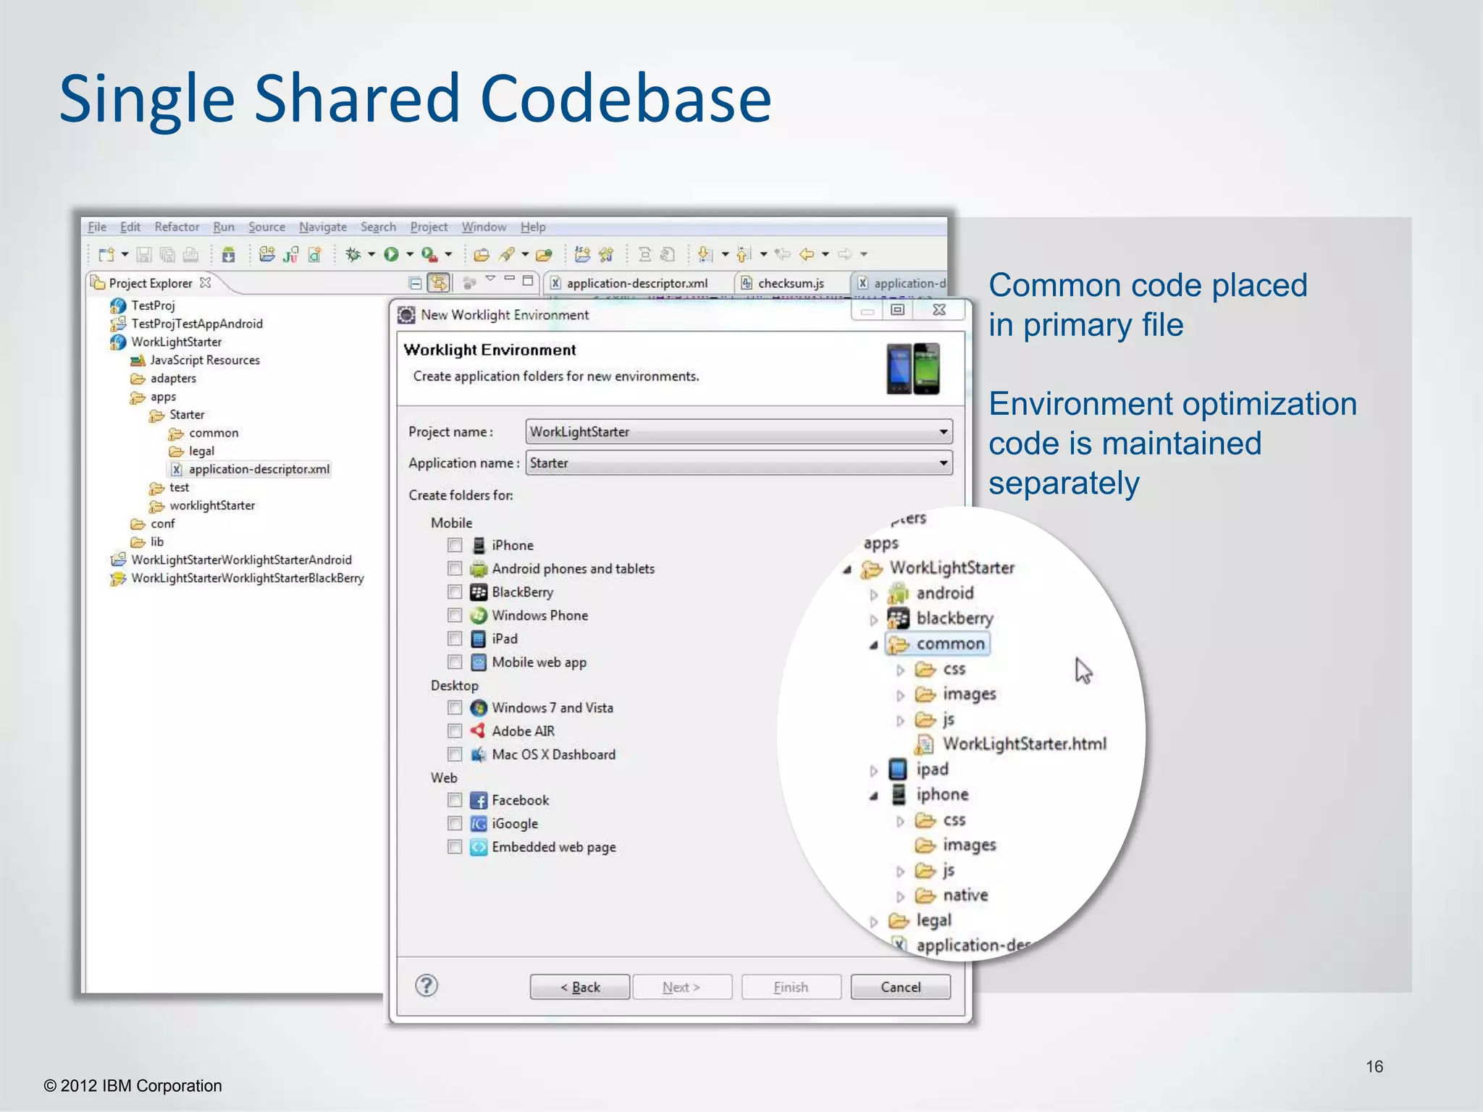Click the Back button
This screenshot has width=1483, height=1112.
[580, 987]
